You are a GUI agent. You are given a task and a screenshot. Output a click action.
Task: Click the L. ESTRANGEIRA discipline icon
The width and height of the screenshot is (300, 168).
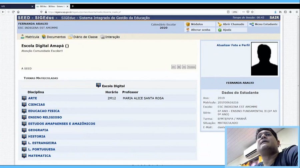coord(24,143)
